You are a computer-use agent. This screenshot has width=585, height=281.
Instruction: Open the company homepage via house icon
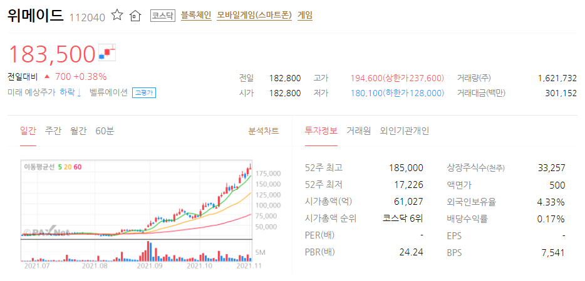(x=135, y=16)
